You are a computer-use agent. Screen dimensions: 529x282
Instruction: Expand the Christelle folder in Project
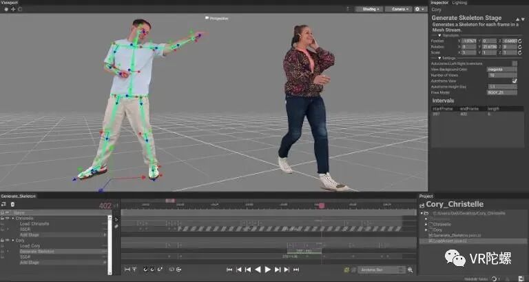pyautogui.click(x=426, y=224)
